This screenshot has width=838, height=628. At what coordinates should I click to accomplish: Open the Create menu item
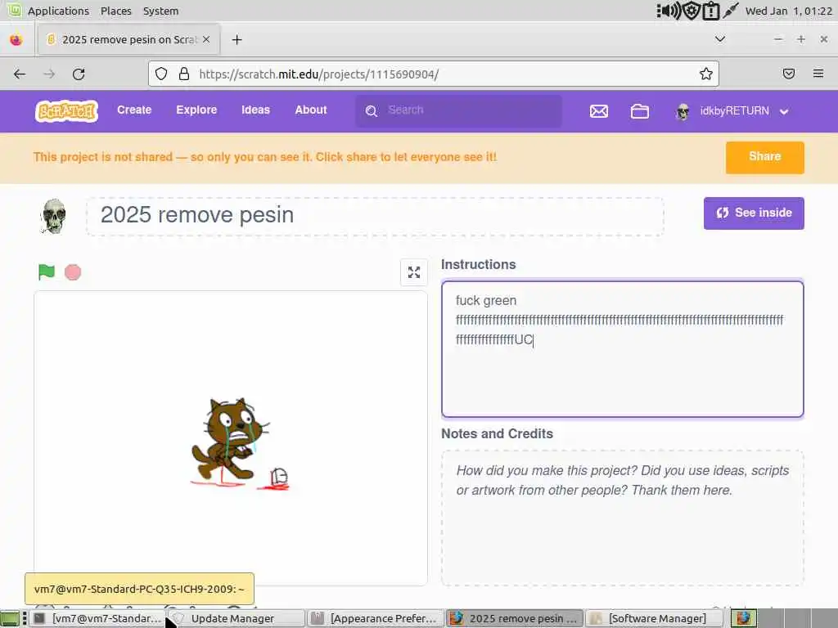pos(134,110)
